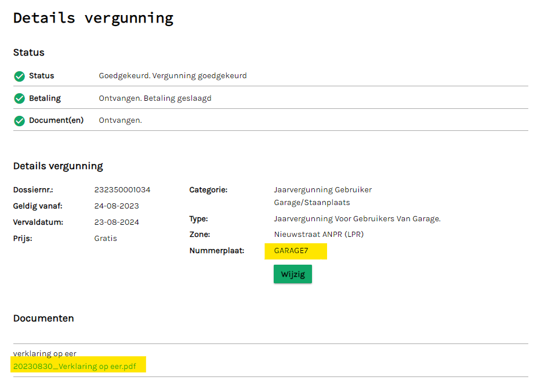Viewport: 537px width, 384px height.
Task: Click the 'Details vergunning' page heading
Action: tap(92, 18)
